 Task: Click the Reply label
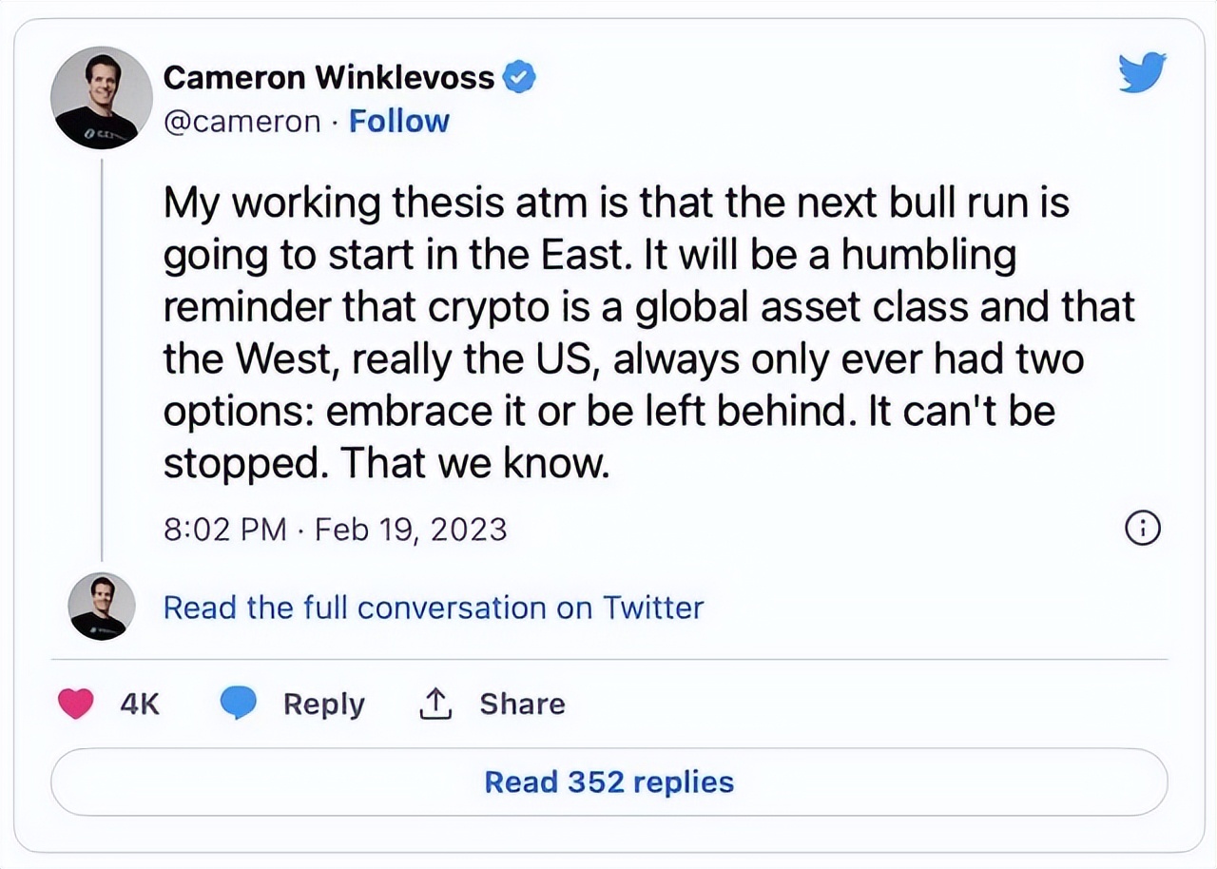(323, 704)
